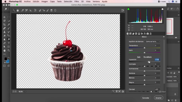Select the Eyedropper tool in Photoshop toolbar
Image resolution: width=182 pixels, height=102 pixels.
9,25
